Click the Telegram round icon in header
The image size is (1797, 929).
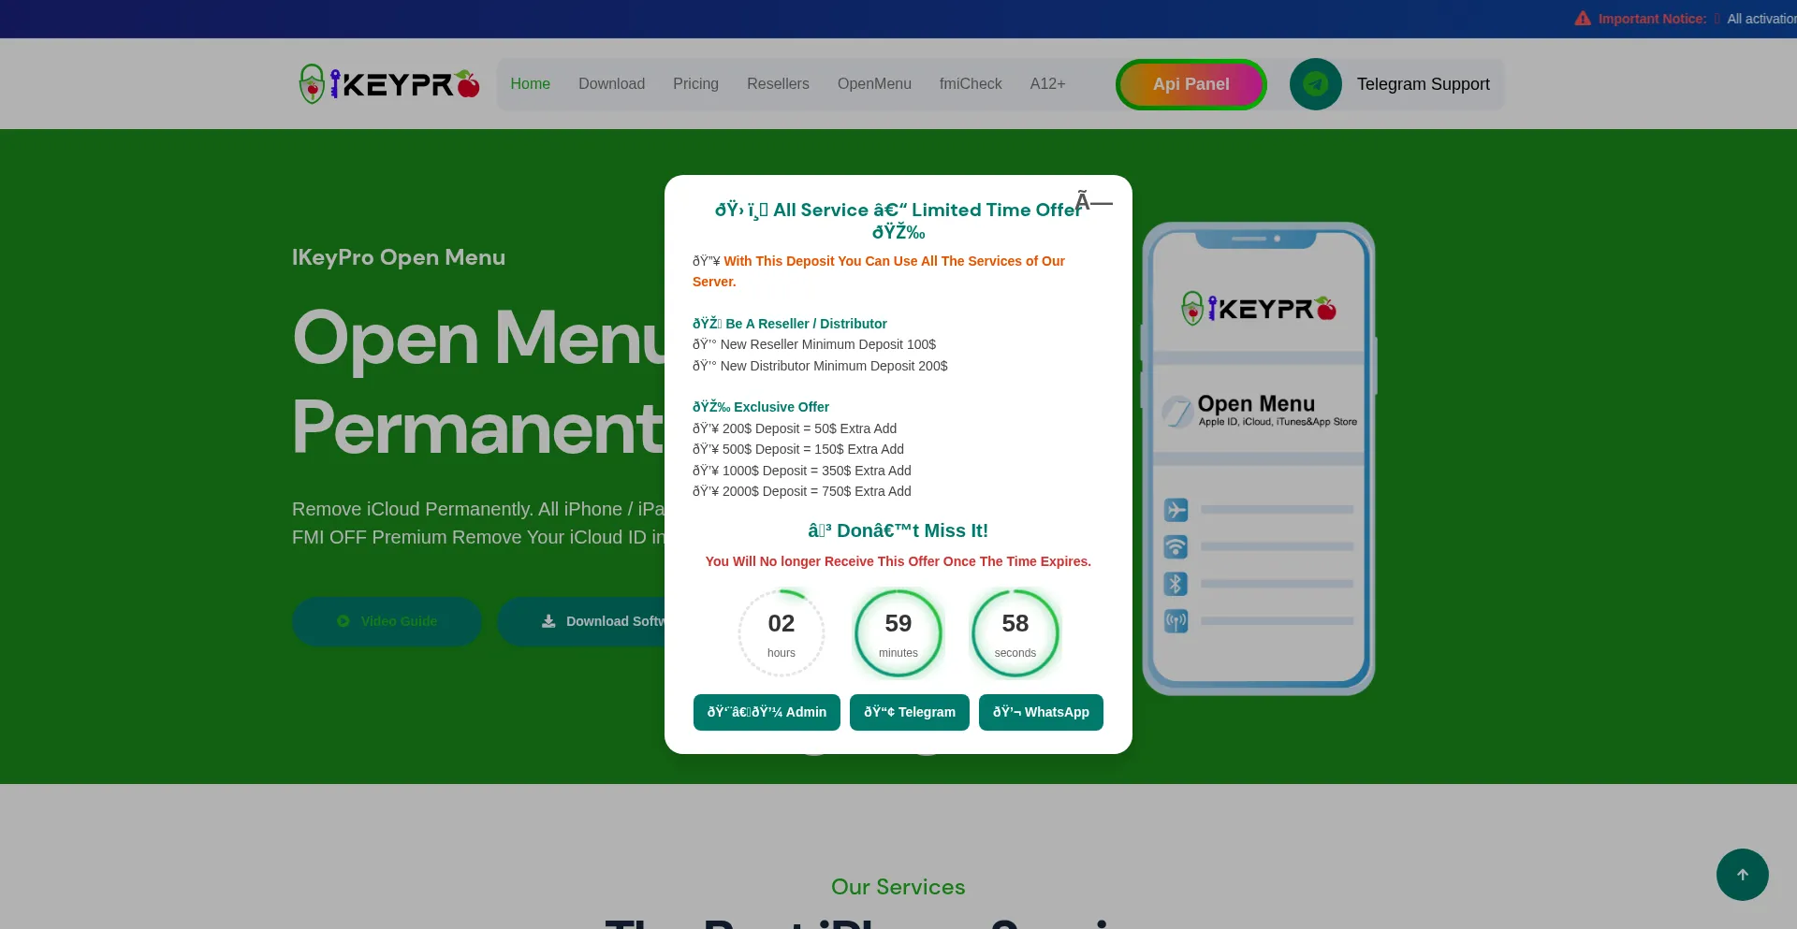coord(1315,84)
